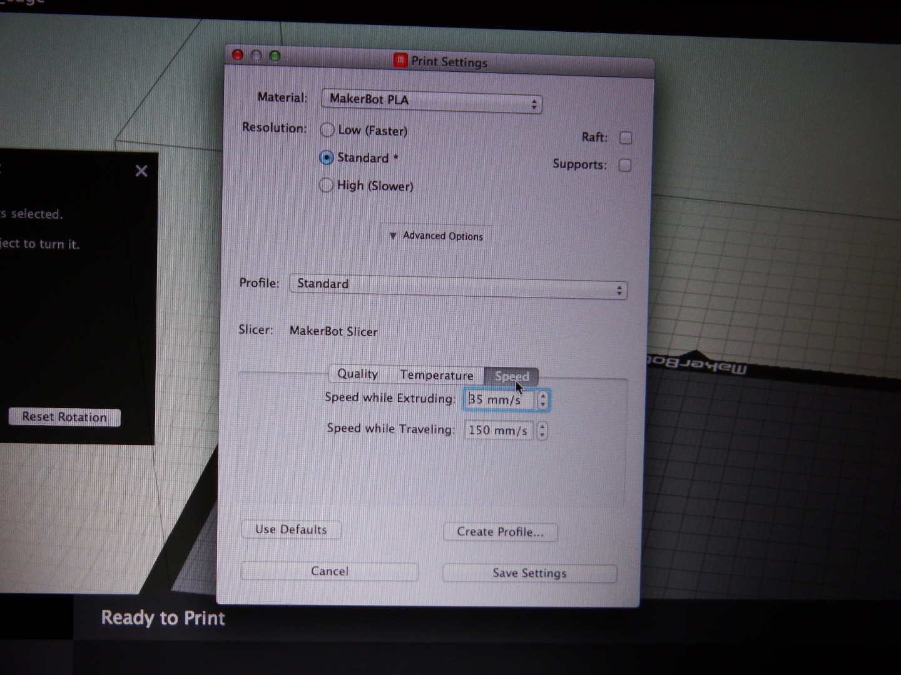
Task: Close the Print Settings window with the red button
Action: tap(238, 55)
